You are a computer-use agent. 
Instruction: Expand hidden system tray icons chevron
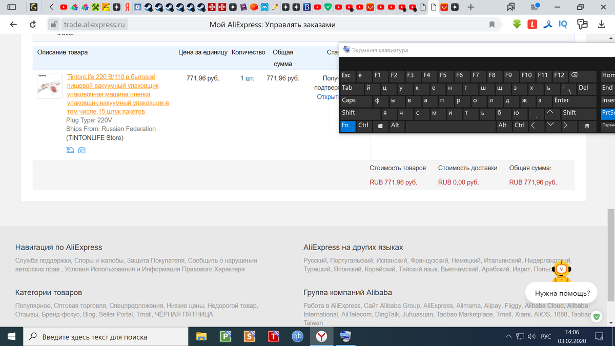click(508, 337)
